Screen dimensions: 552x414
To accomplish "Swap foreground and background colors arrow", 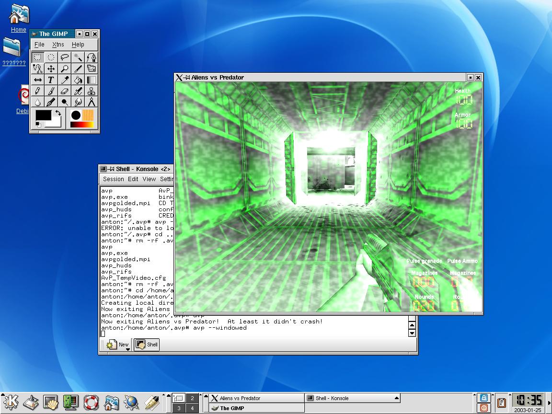I will 58,113.
